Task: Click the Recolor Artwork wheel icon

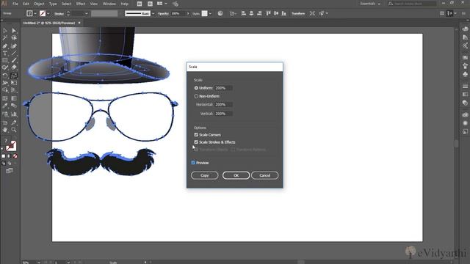Action: tap(220, 13)
